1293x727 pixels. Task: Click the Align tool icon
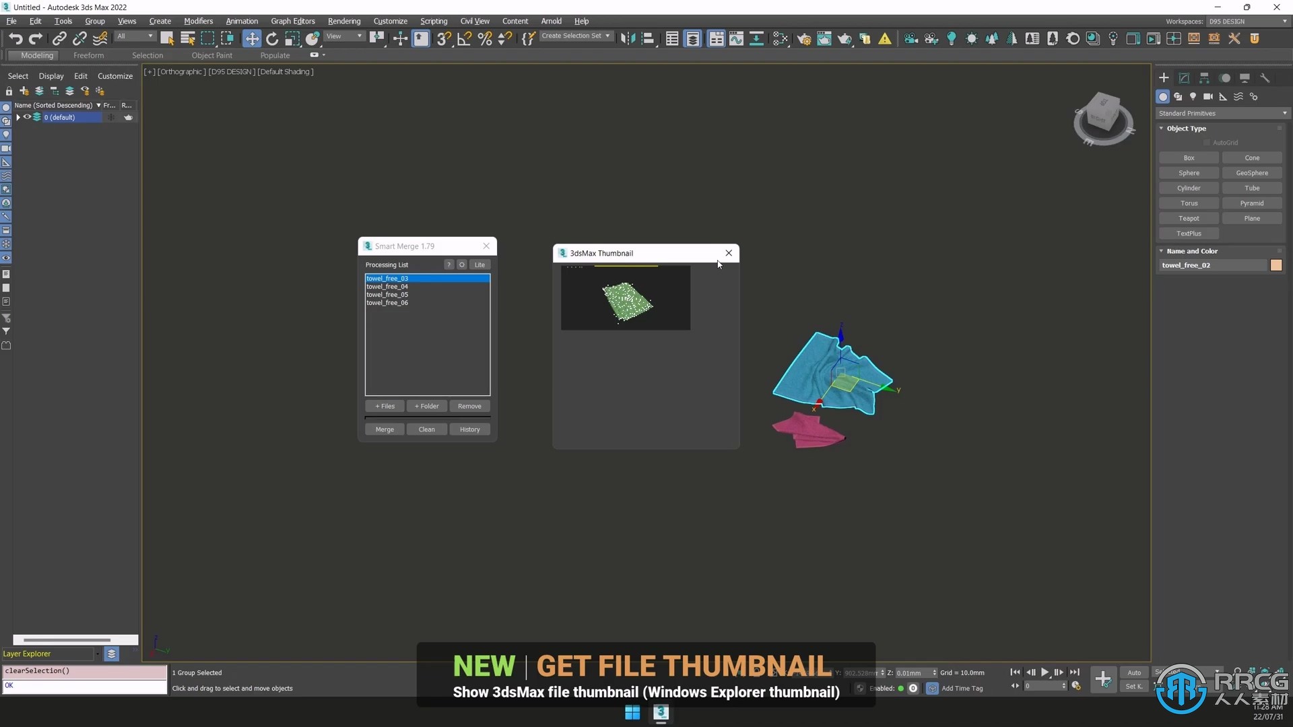coord(648,38)
